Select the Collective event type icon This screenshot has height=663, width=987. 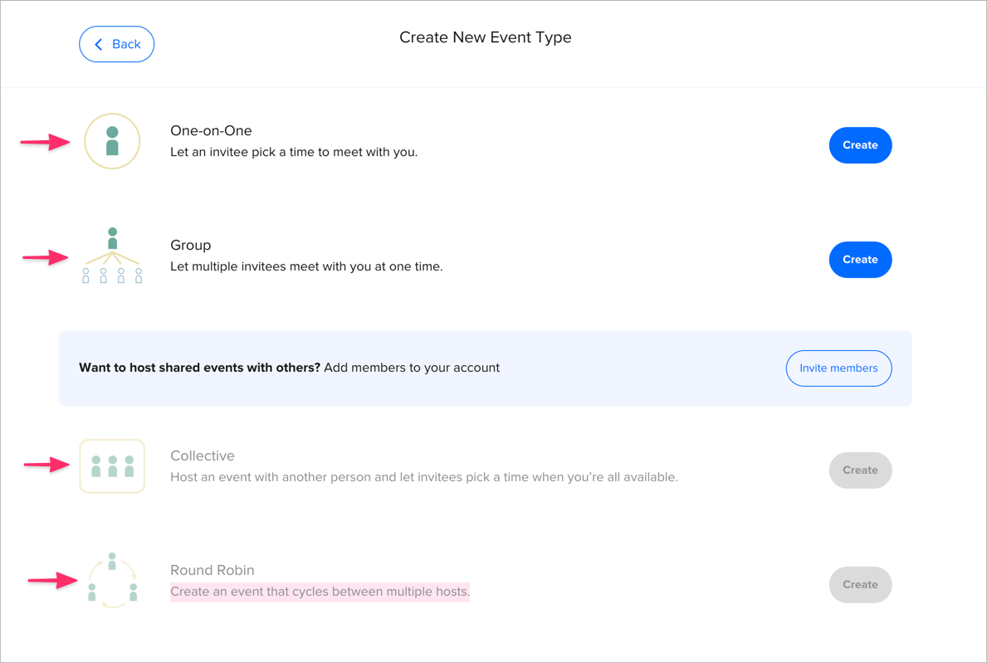(x=112, y=466)
